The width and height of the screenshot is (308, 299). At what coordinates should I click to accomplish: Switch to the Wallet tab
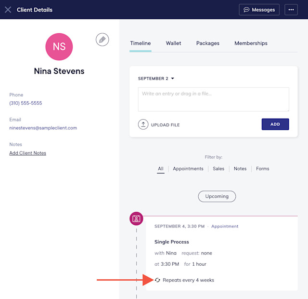tap(173, 43)
